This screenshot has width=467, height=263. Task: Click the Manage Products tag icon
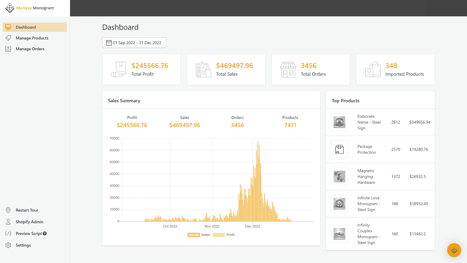(8, 38)
